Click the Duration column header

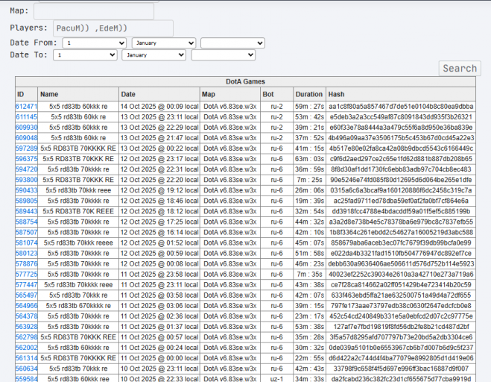click(x=309, y=94)
